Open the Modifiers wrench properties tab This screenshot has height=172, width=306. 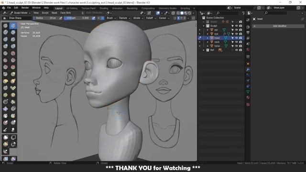pos(248,69)
